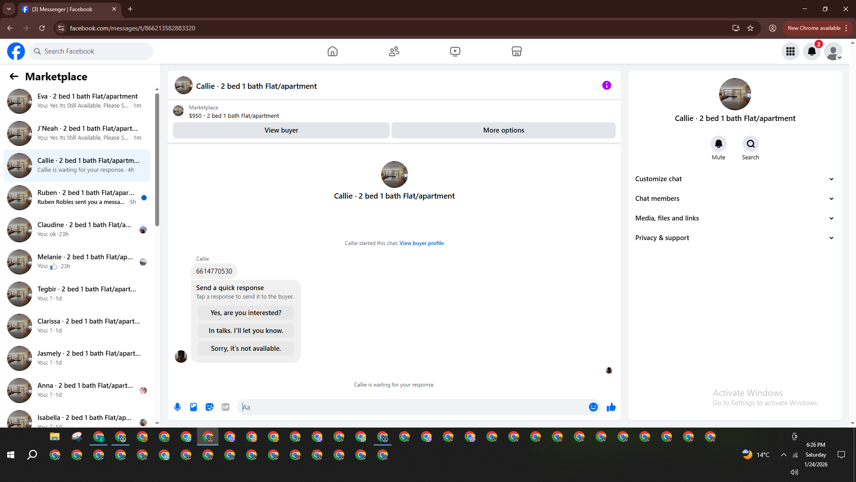This screenshot has height=482, width=856.
Task: Open the Marketplace tab in top navigation
Action: point(517,51)
